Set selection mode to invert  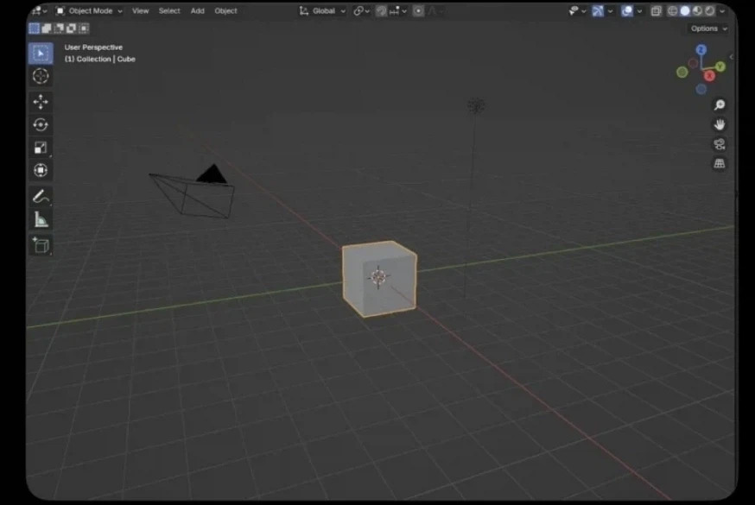71,28
